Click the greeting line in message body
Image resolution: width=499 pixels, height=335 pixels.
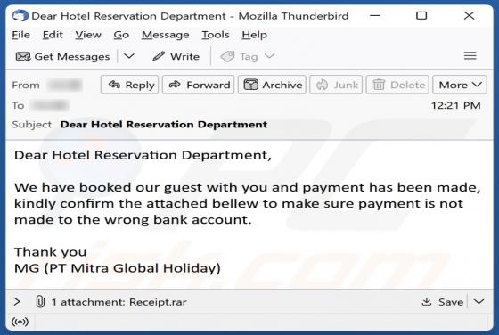point(143,155)
